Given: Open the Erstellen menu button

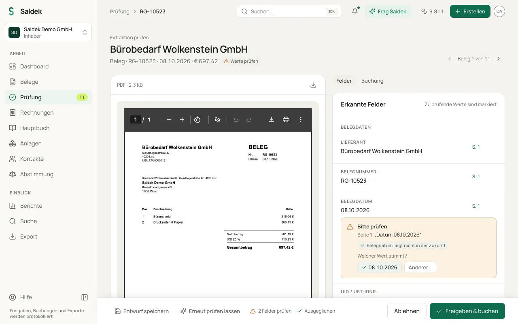Looking at the screenshot, I should point(470,11).
